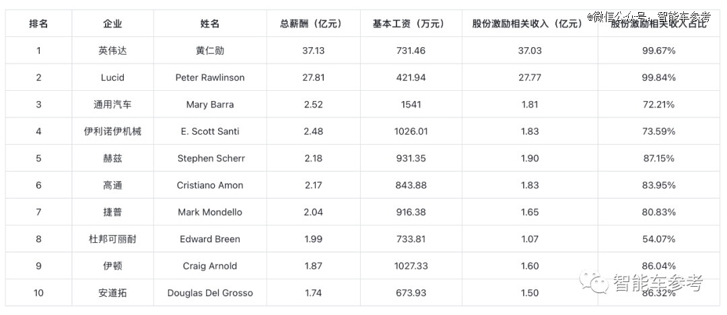Select the 通用汽车 cell

tap(112, 104)
